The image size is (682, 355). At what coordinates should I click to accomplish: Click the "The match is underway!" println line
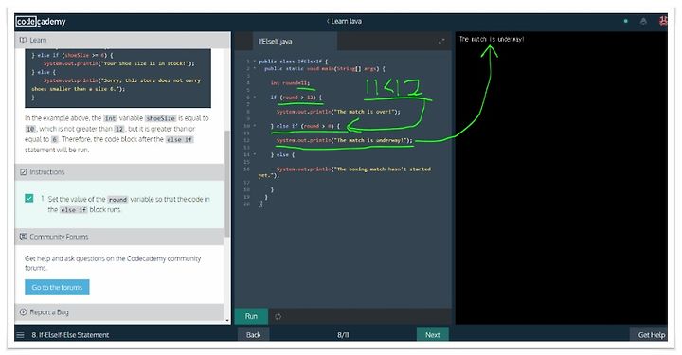[344, 140]
